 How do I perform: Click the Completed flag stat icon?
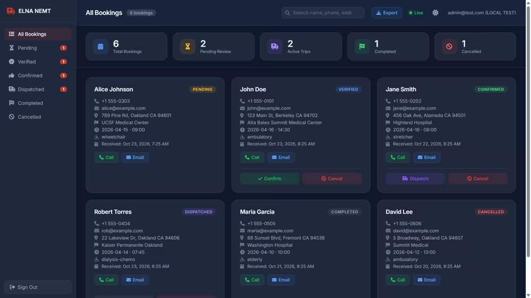[x=362, y=47]
